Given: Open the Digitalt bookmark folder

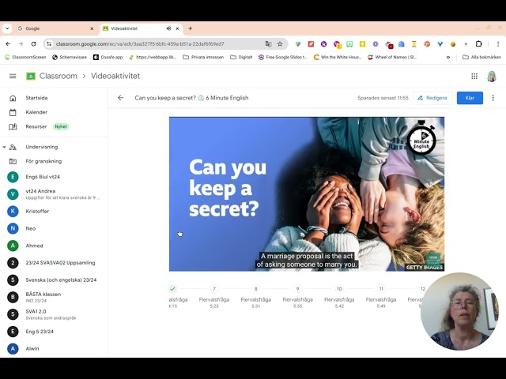Looking at the screenshot, I should (x=241, y=57).
